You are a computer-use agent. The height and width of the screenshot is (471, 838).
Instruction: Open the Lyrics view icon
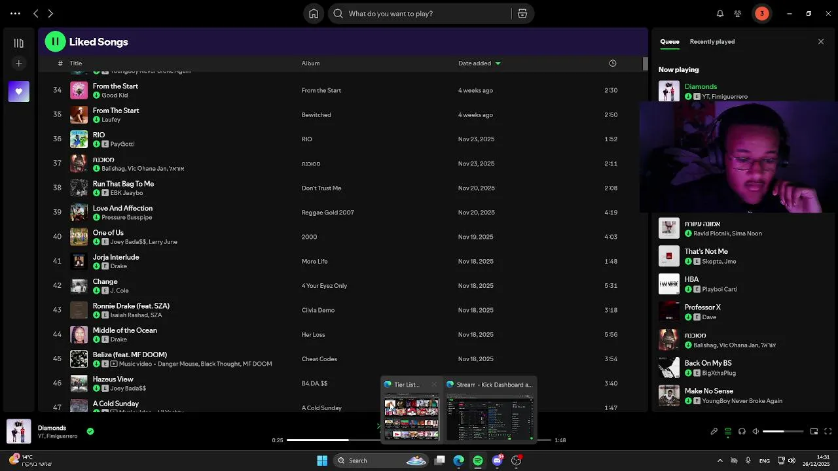pos(714,432)
